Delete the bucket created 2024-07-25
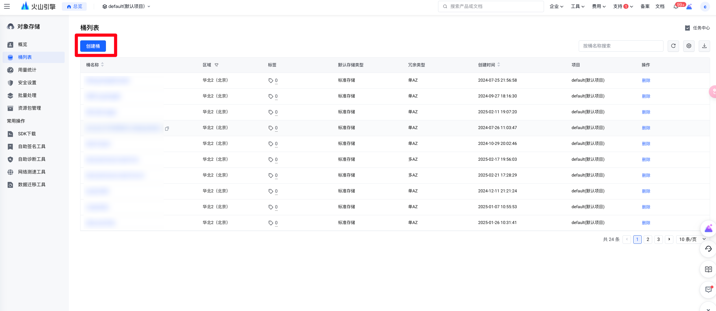The width and height of the screenshot is (716, 311). point(646,81)
